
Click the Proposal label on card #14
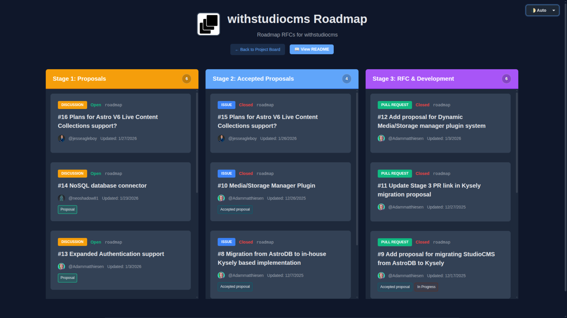click(x=67, y=209)
